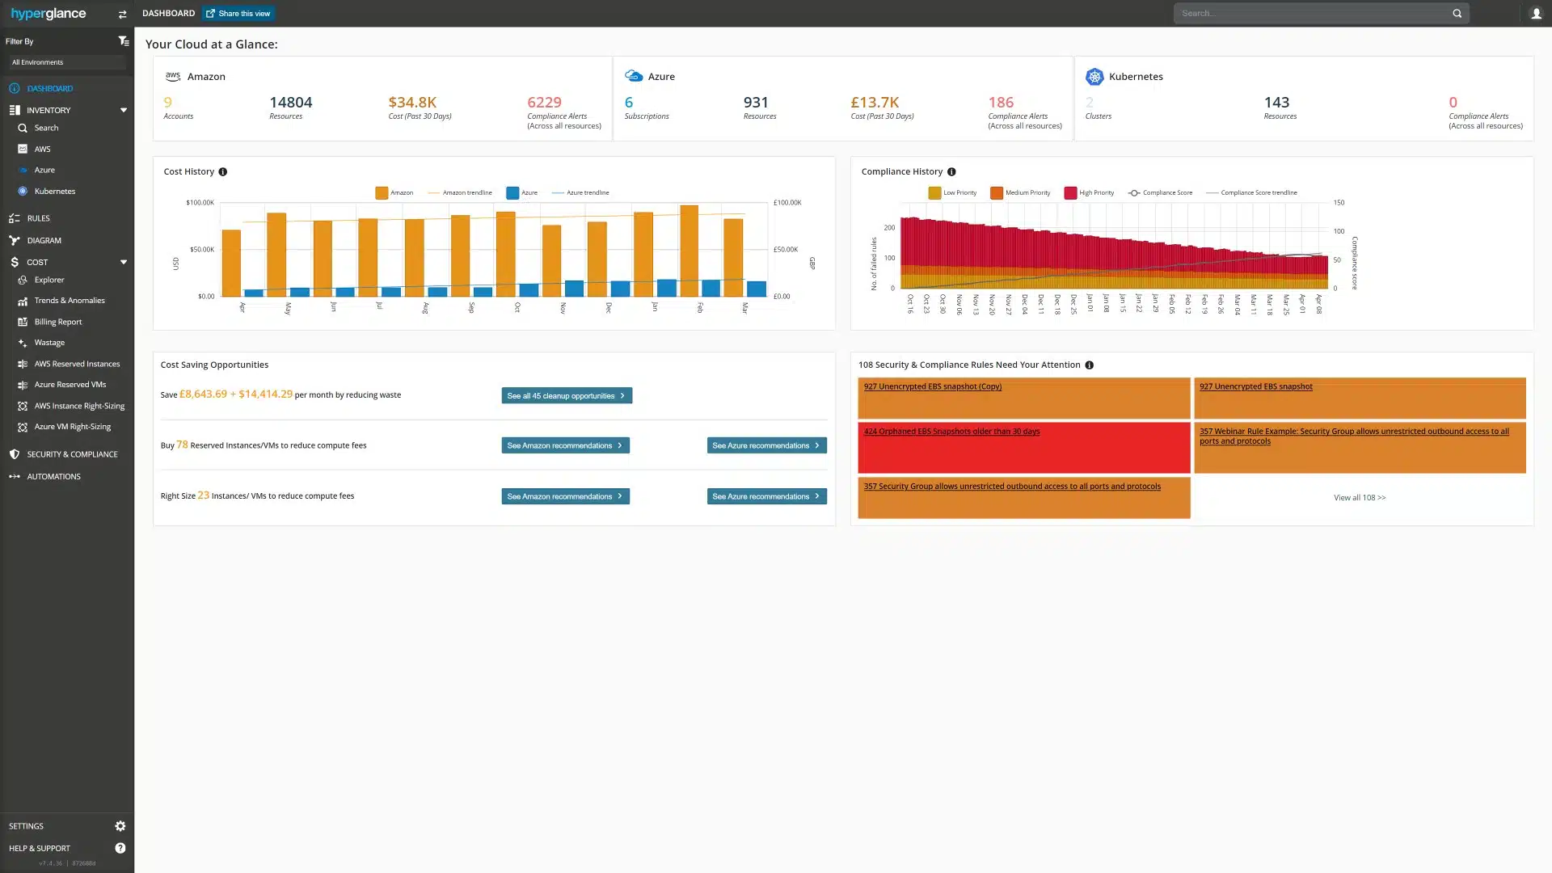The width and height of the screenshot is (1552, 873).
Task: Open 927 Unencrypted EBS snapshot (Copy) tile
Action: coord(1023,398)
